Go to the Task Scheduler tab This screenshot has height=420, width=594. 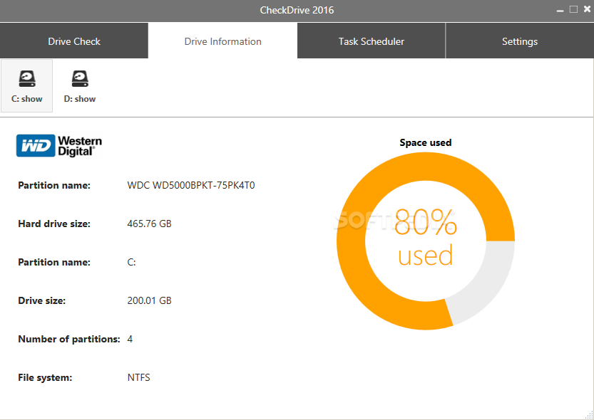coord(372,41)
